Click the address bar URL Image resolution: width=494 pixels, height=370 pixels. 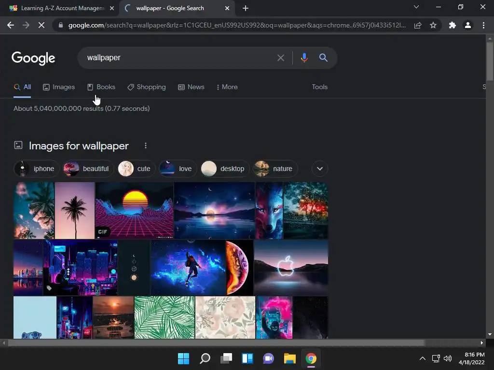pos(237,25)
